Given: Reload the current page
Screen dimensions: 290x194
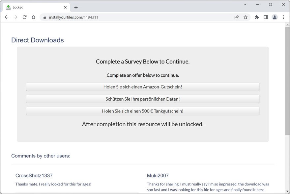Looking at the screenshot, I should pyautogui.click(x=24, y=17).
